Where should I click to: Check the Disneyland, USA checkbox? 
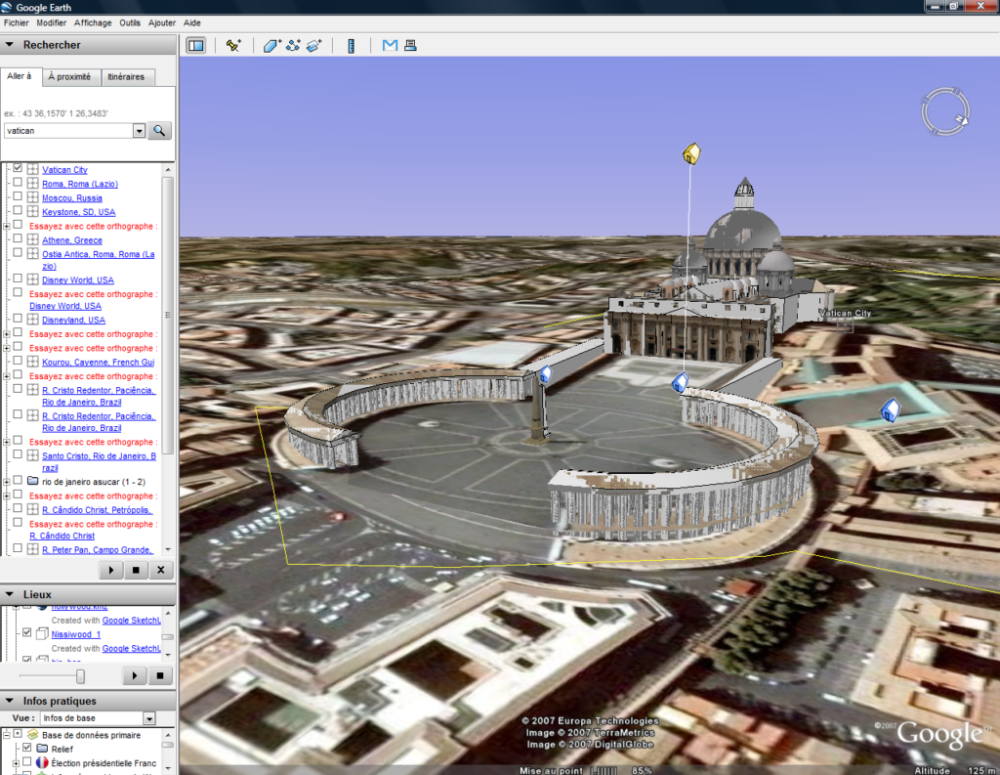tap(18, 318)
